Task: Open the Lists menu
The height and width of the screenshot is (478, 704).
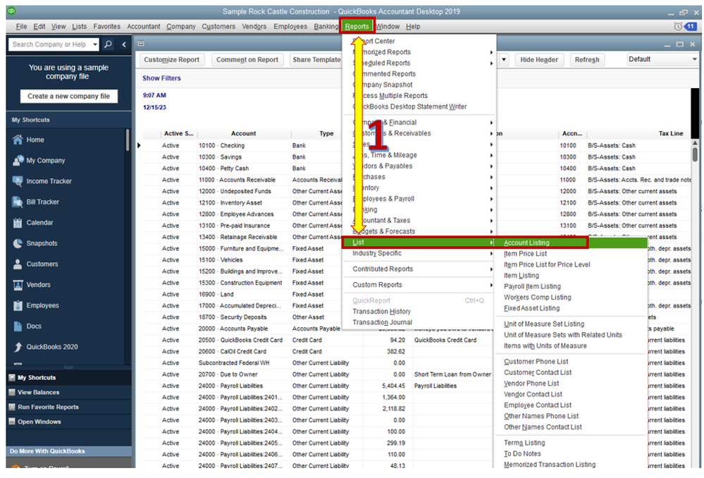Action: pos(79,27)
